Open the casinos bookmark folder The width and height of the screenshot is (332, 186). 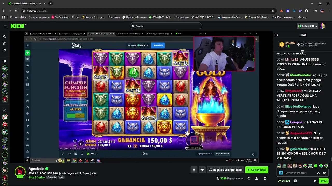pyautogui.click(x=114, y=17)
